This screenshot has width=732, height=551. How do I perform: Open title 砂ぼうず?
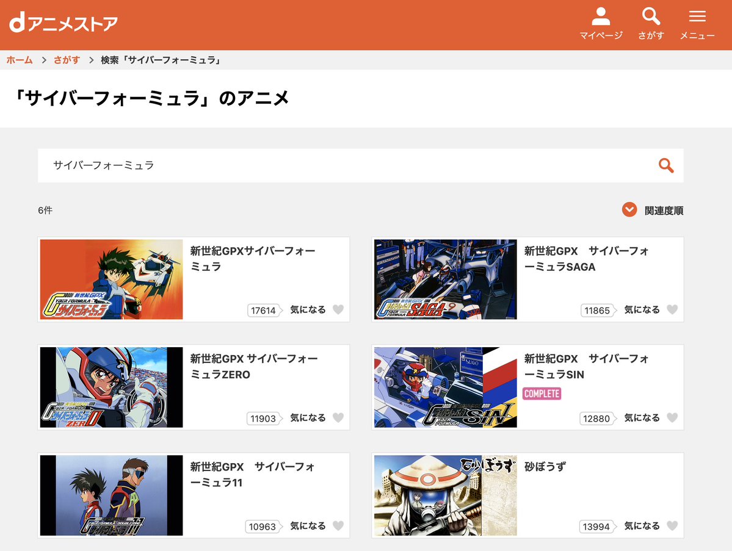[x=545, y=467]
